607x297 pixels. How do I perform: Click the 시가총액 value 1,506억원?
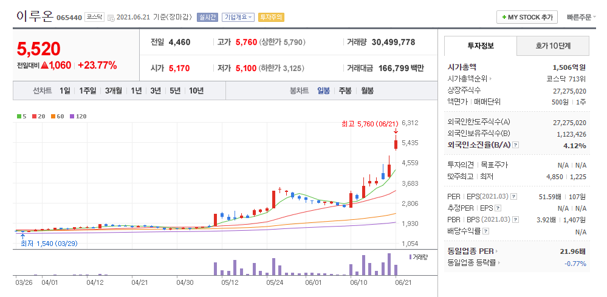(x=569, y=67)
